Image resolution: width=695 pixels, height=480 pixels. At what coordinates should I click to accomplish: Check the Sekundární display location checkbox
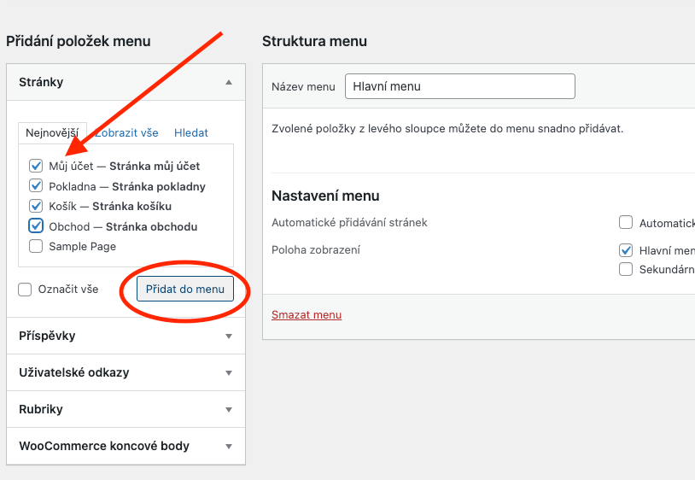(626, 269)
